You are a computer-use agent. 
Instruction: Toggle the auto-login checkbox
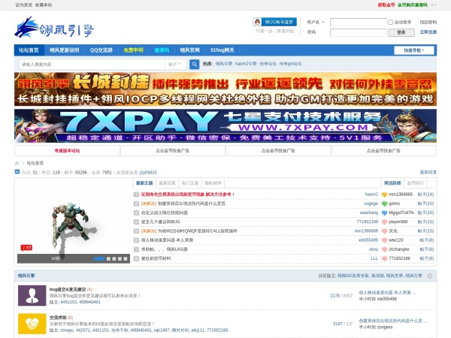click(x=390, y=22)
